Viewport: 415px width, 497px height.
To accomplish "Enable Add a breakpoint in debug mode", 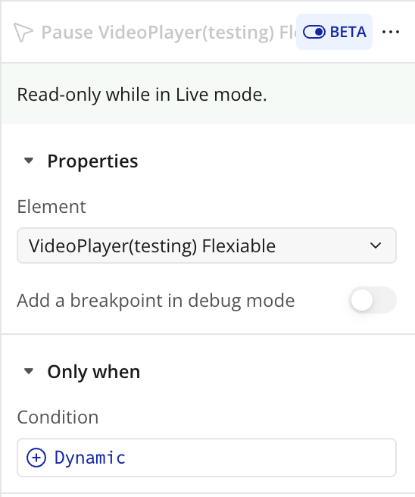I will tap(373, 300).
